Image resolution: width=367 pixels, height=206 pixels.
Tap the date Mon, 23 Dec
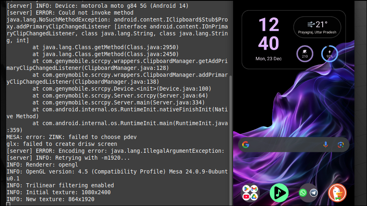pos(269,59)
